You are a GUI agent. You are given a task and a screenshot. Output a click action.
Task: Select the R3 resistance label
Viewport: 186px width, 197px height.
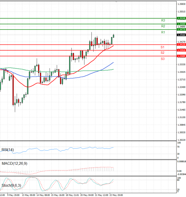[163, 21]
